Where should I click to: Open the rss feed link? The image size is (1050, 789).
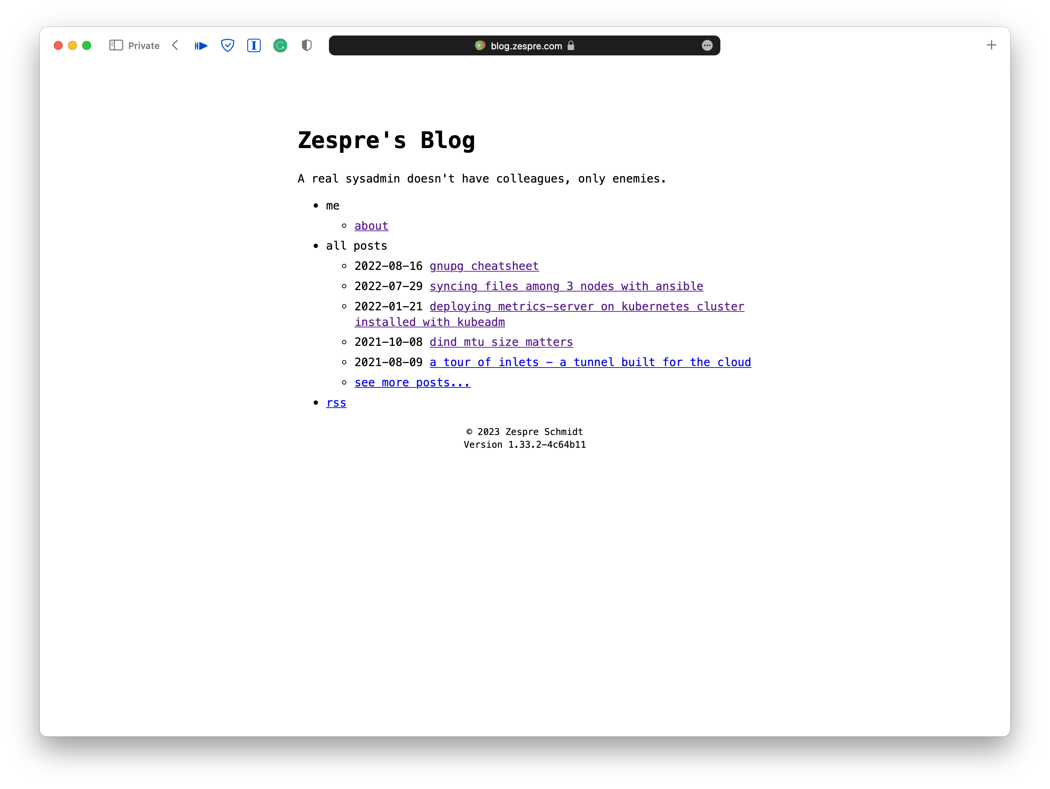click(336, 403)
